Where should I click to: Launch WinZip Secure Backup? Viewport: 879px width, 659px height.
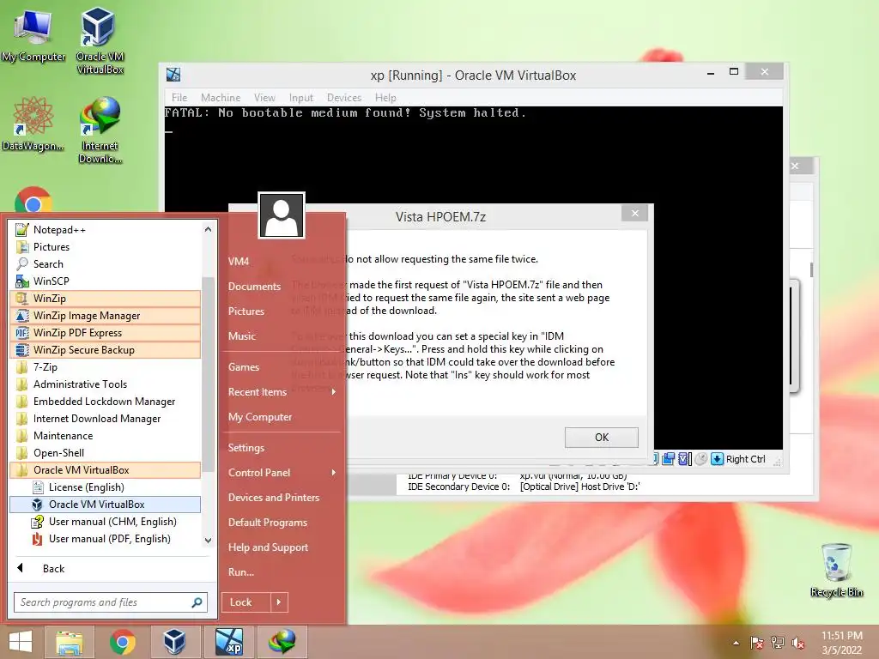point(106,350)
